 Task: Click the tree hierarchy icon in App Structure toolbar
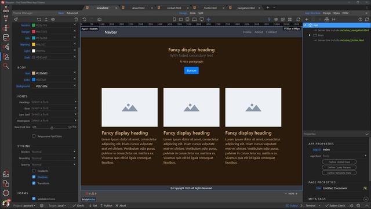[x=327, y=19]
